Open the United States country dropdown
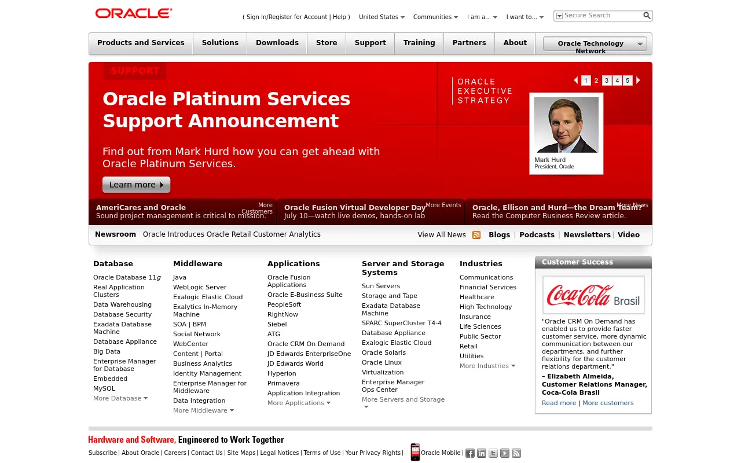This screenshot has width=741, height=463. (381, 17)
